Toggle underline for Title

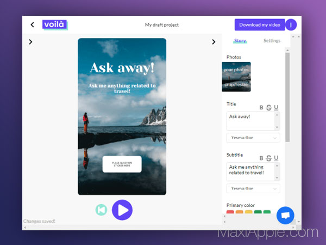coord(276,107)
